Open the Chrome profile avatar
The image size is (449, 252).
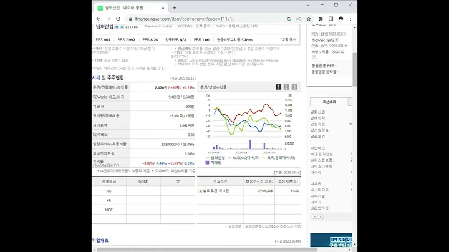[340, 19]
